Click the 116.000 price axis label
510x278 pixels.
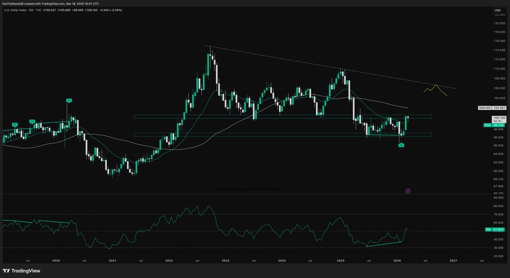[x=499, y=41]
